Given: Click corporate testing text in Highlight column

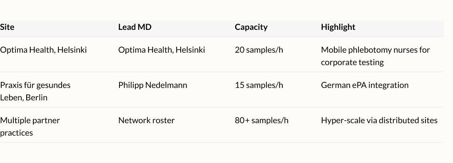Looking at the screenshot, I should (x=352, y=63).
